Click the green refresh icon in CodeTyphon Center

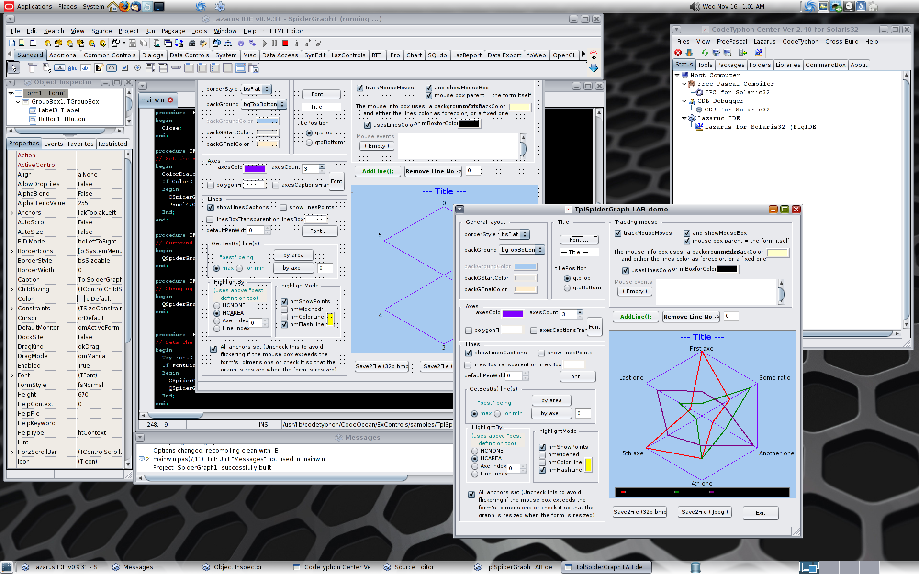coord(705,53)
